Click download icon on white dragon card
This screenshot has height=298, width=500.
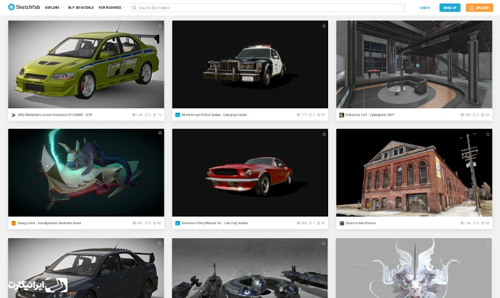(x=487, y=243)
